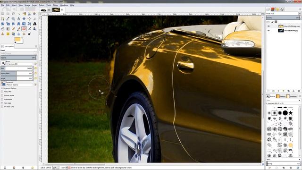Select the Text tool
Screen dimensions: 302x170
coord(34,24)
